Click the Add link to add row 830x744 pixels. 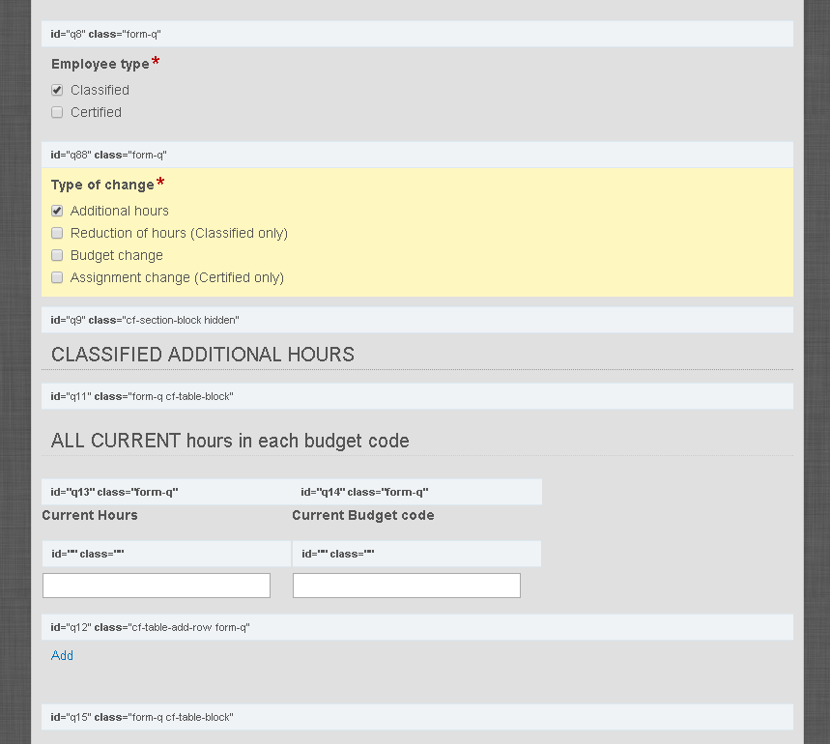pyautogui.click(x=62, y=655)
